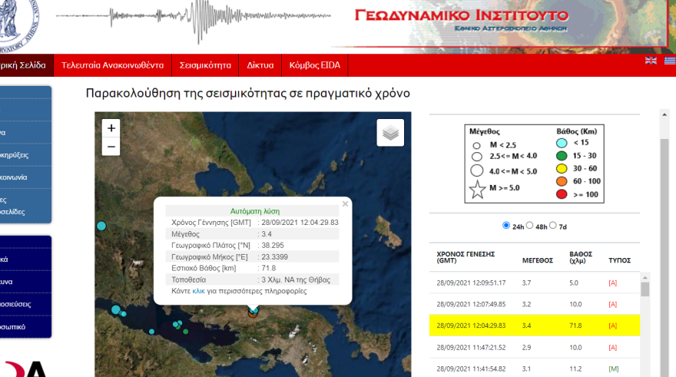Open the Κόμβος EIDA menu
Image resolution: width=676 pixels, height=377 pixels.
[315, 65]
